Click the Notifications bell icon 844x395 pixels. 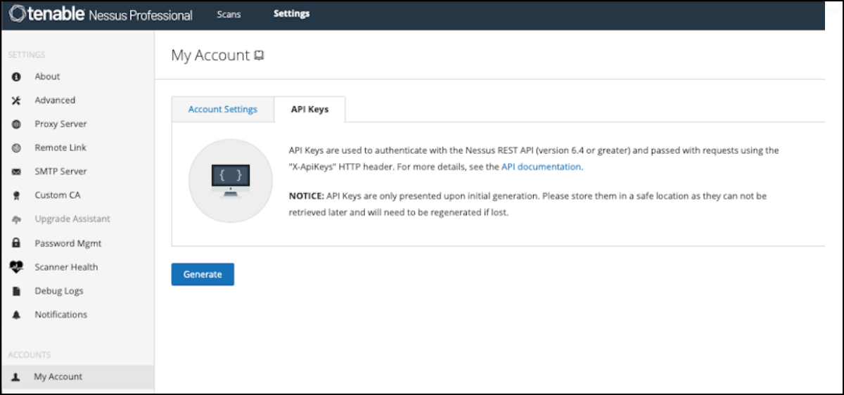pos(17,315)
